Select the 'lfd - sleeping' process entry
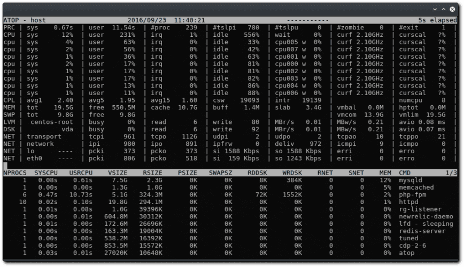The height and width of the screenshot is (267, 464). click(426, 224)
